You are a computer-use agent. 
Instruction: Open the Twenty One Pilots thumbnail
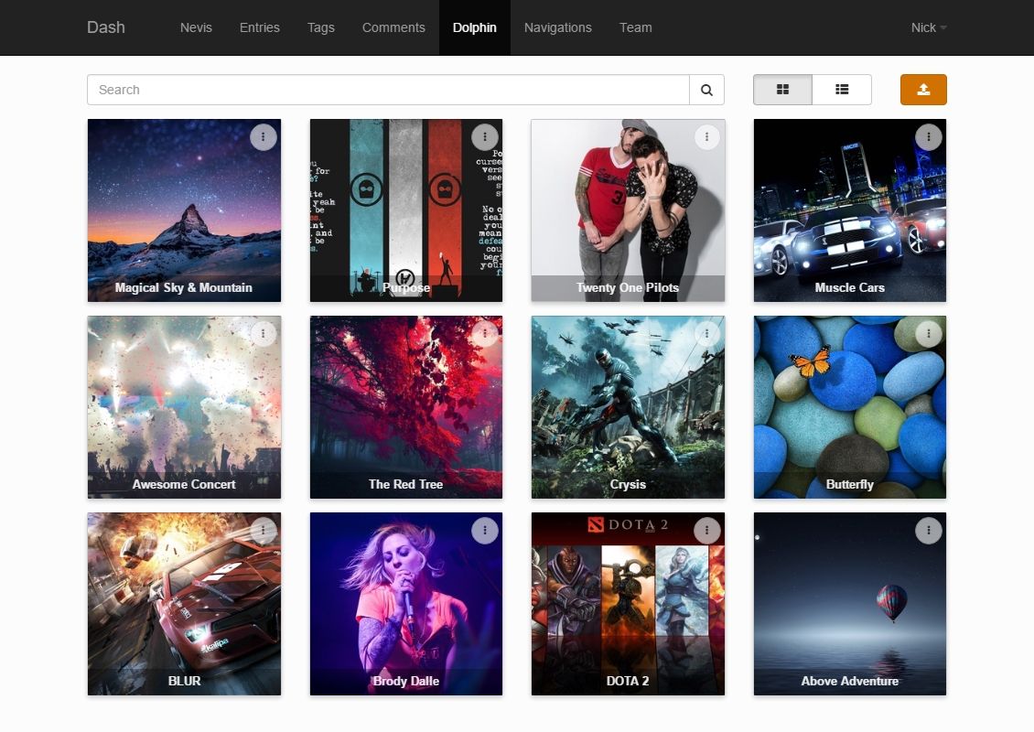click(x=628, y=210)
